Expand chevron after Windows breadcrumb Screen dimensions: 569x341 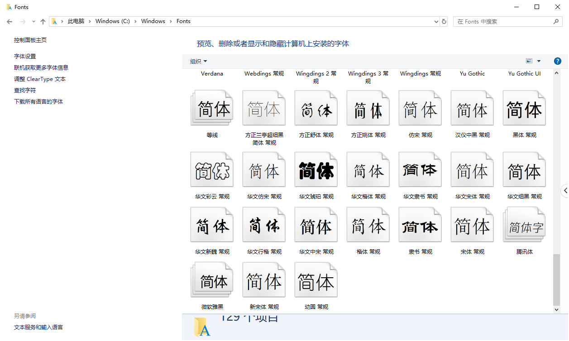point(171,21)
